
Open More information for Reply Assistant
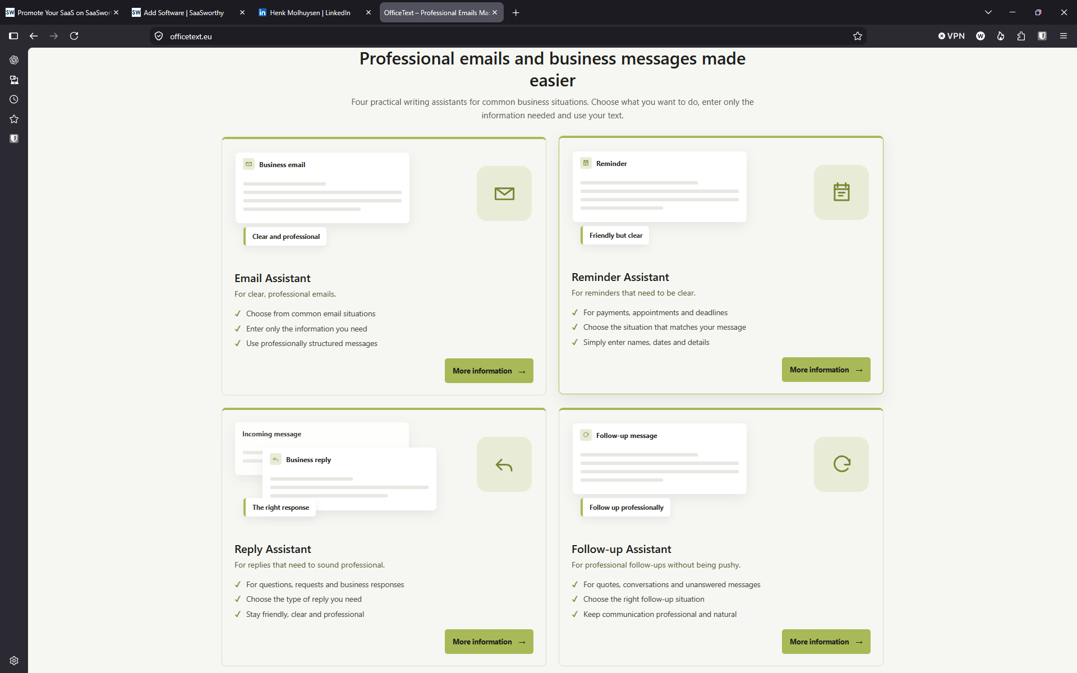(x=489, y=642)
